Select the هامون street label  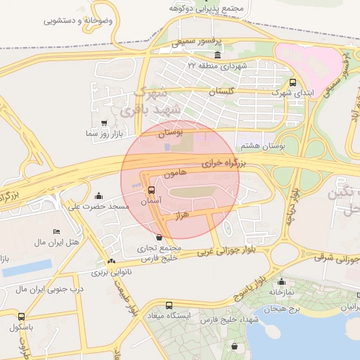point(175,174)
